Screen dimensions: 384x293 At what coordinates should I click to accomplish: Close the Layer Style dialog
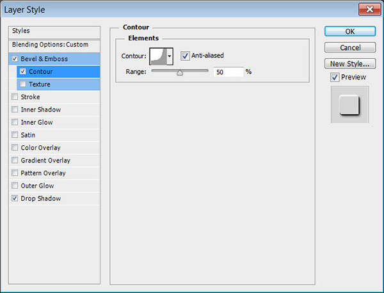point(369,10)
